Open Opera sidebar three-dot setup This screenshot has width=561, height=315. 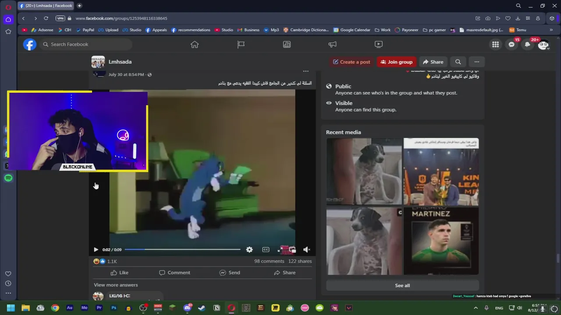pos(8,293)
